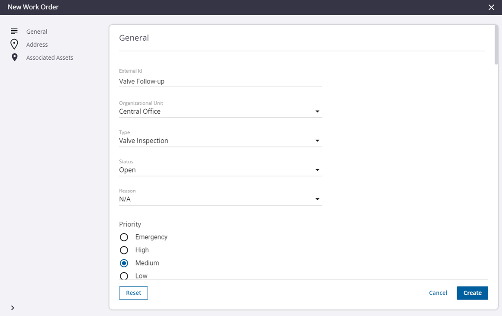This screenshot has height=316, width=502.
Task: Go to the Address section
Action: pyautogui.click(x=37, y=45)
